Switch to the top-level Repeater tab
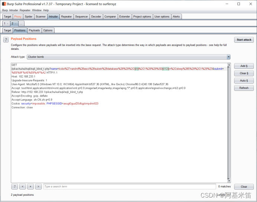This screenshot has width=257, height=202. (66, 17)
